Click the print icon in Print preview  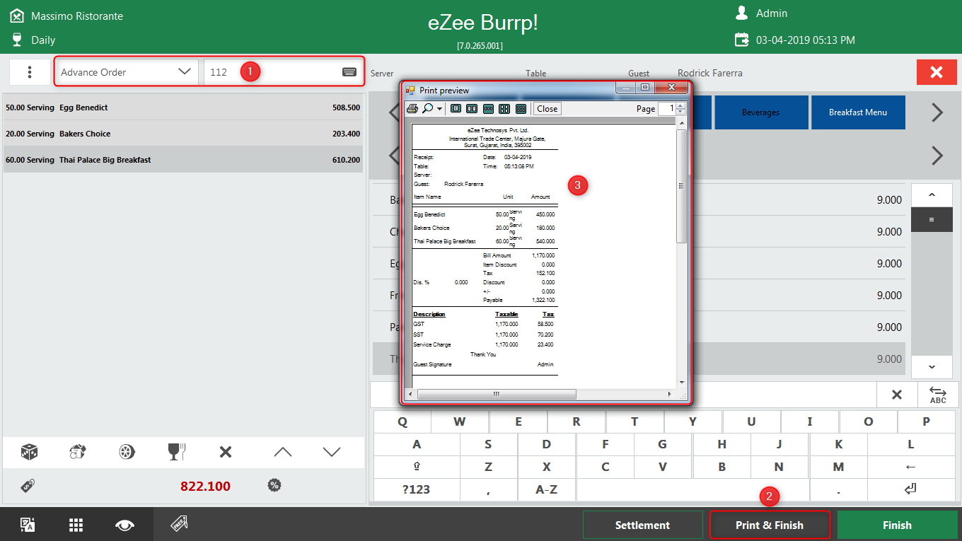412,108
